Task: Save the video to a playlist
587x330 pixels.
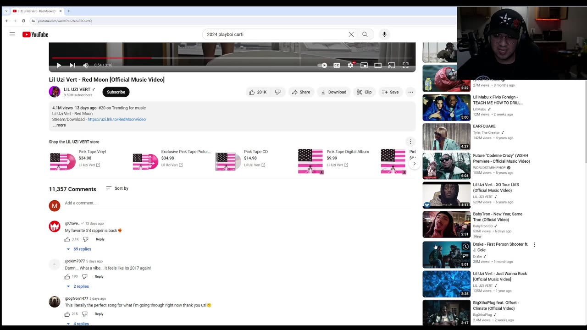Action: tap(390, 92)
